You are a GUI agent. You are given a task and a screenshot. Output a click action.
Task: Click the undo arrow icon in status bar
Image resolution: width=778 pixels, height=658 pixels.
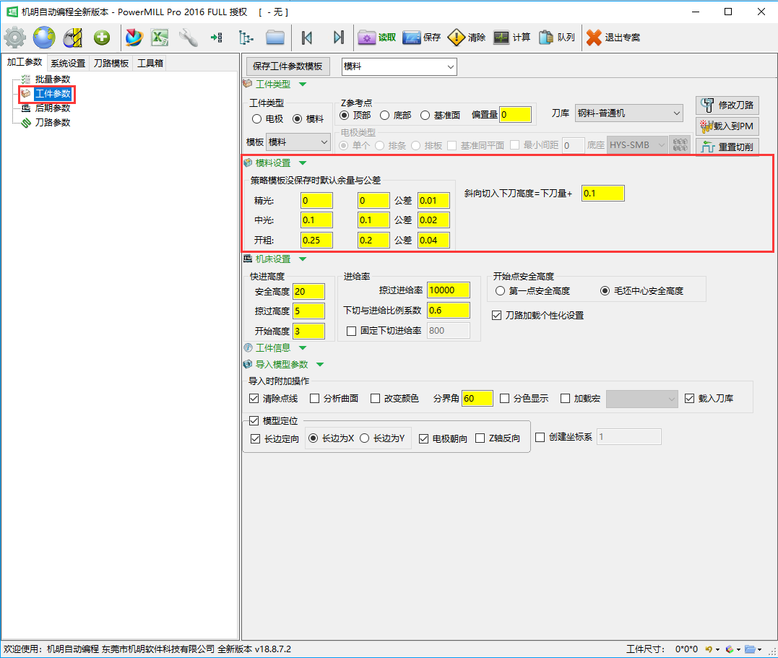(x=709, y=649)
